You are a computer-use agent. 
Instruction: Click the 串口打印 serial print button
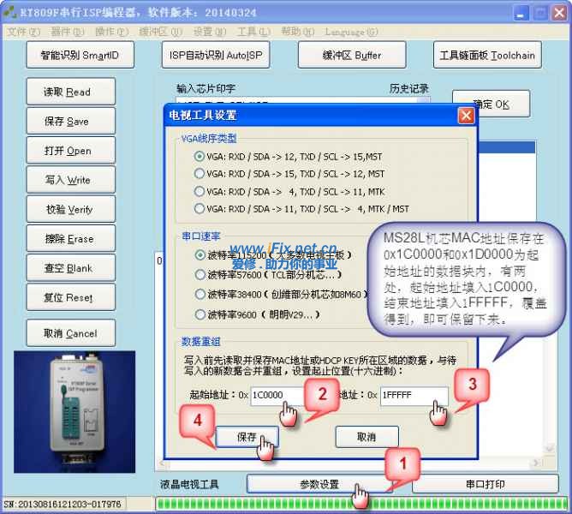tap(486, 484)
